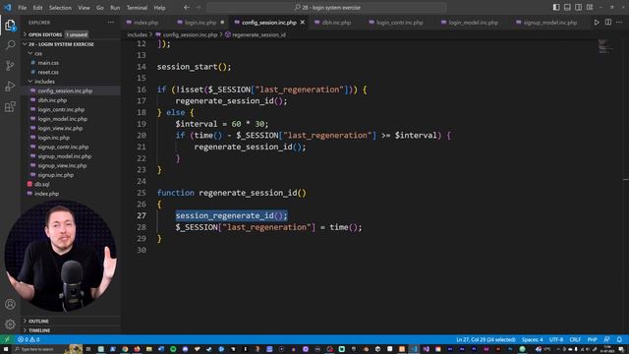Open login_view.inc.php in the explorer
Image resolution: width=629 pixels, height=354 pixels.
pyautogui.click(x=71, y=129)
